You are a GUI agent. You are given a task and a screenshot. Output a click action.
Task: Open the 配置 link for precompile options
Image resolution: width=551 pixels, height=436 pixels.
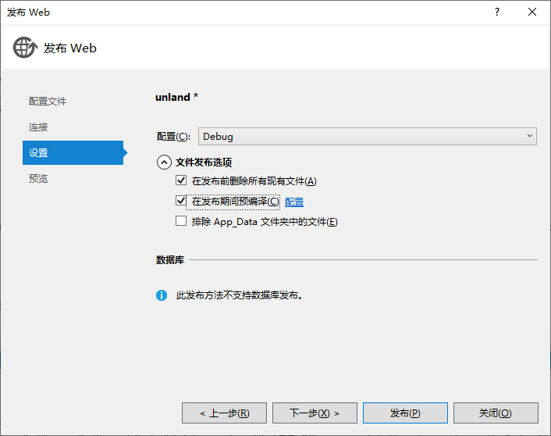point(294,202)
